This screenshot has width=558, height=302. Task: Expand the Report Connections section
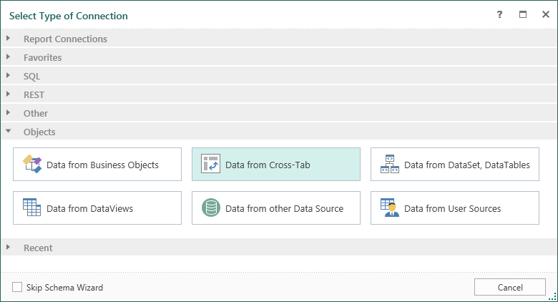pyautogui.click(x=9, y=39)
